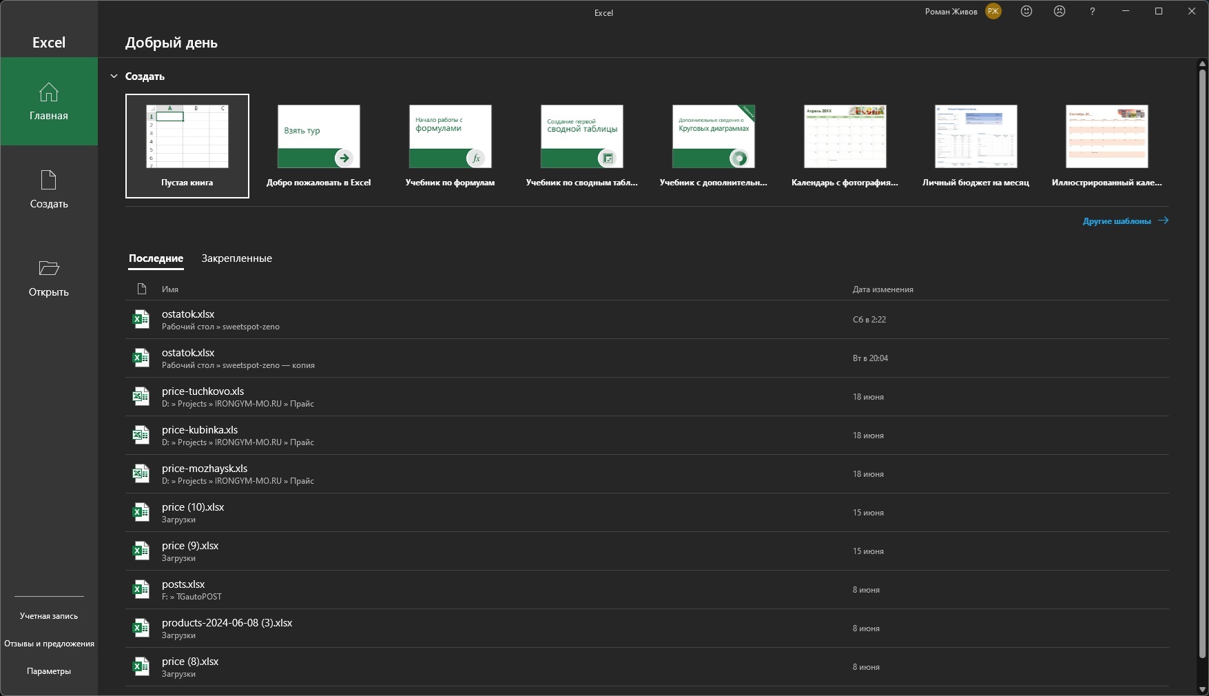Open the price-tuchkovo.xls file name

[203, 391]
